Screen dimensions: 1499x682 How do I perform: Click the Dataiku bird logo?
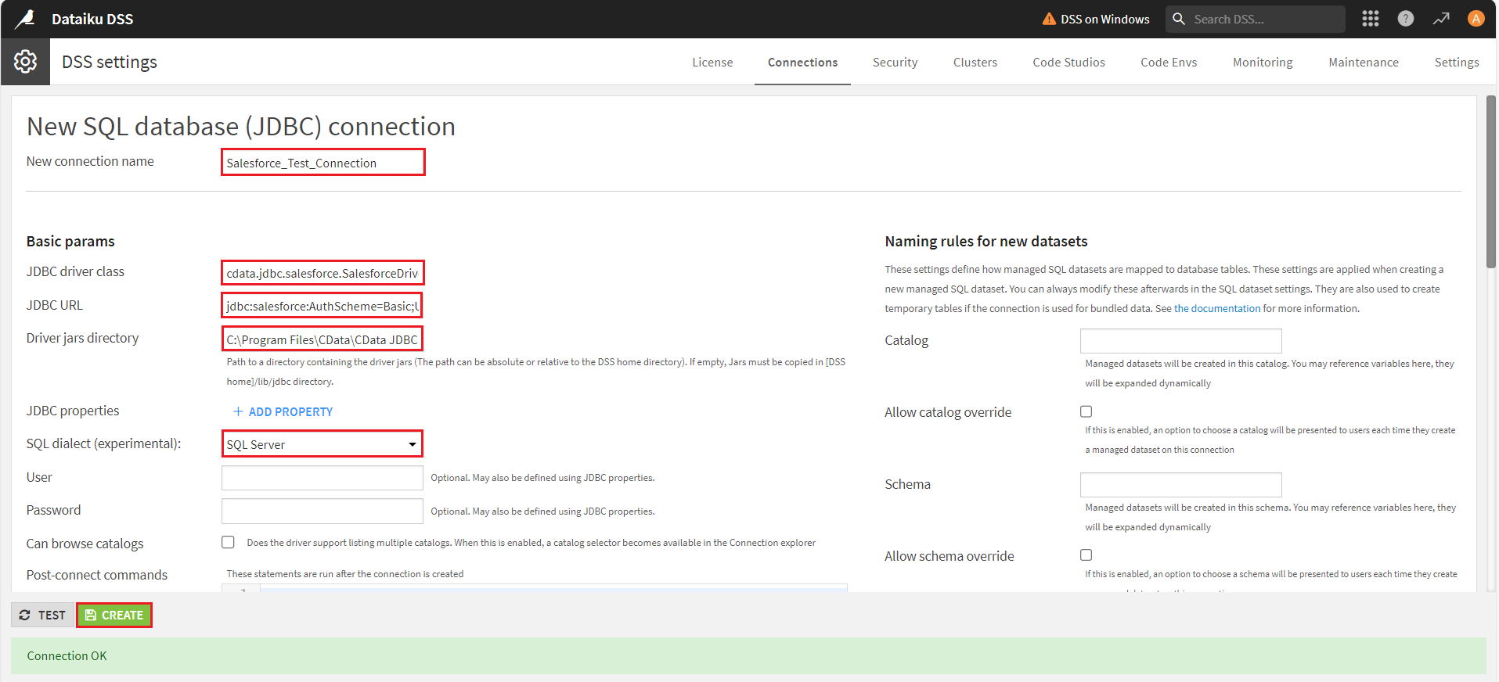point(26,19)
